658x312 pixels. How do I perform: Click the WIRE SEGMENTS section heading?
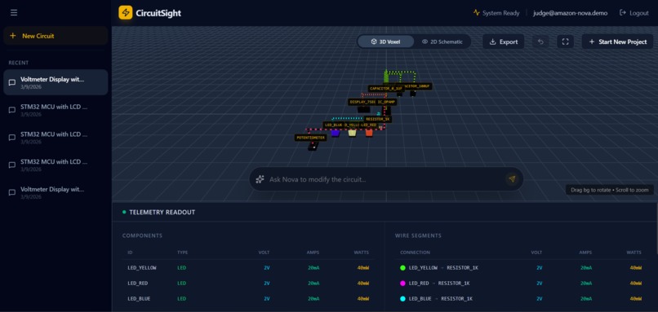(x=418, y=235)
